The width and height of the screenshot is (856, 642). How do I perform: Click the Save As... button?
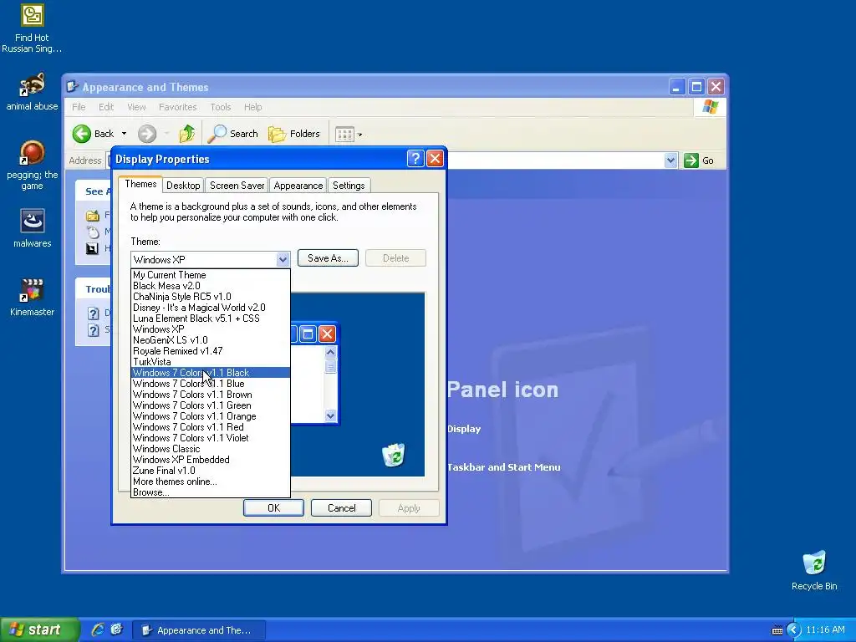click(328, 258)
